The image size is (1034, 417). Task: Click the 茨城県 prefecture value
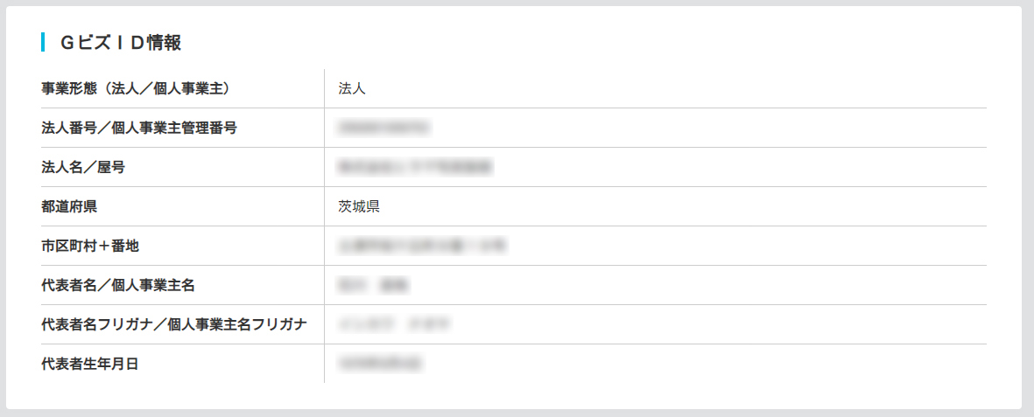pos(359,207)
